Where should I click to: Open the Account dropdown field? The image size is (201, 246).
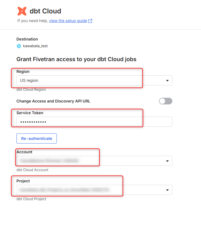[89, 161]
